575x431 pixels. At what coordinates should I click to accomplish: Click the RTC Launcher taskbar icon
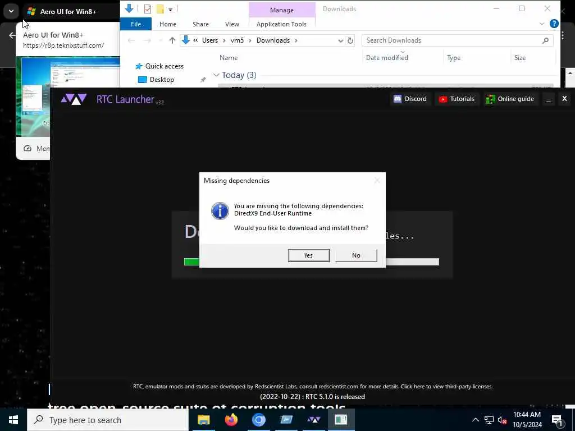[314, 420]
